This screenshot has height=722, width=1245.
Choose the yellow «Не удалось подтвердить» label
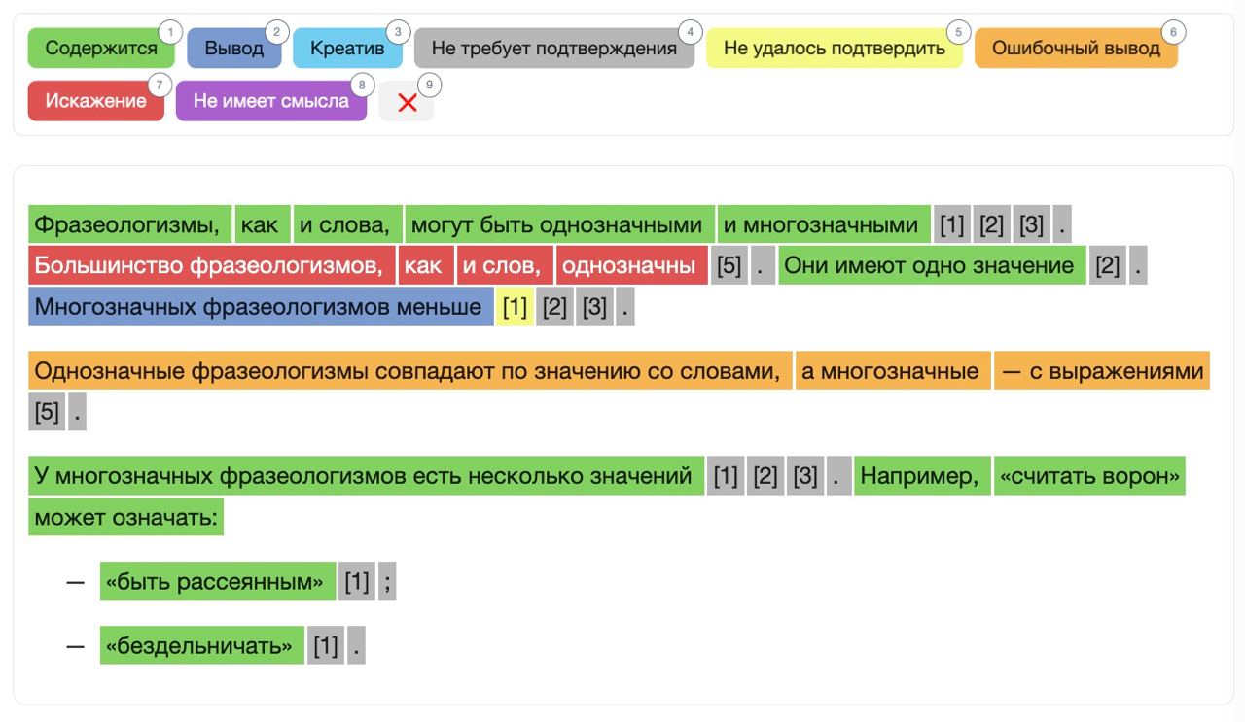pyautogui.click(x=835, y=48)
